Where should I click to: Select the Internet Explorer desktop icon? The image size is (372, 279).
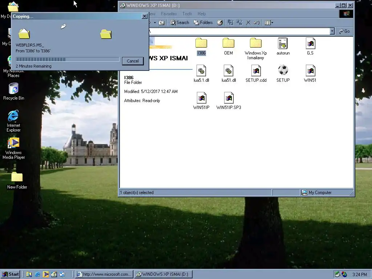(x=13, y=121)
